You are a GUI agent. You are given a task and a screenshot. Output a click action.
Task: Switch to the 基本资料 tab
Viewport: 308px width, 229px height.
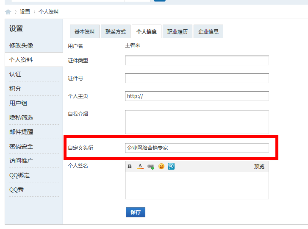point(85,31)
